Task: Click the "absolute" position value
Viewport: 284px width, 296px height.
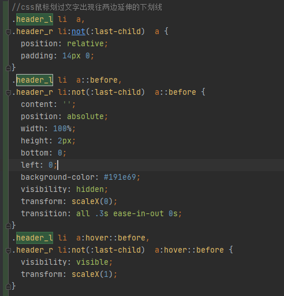Action: click(x=85, y=116)
